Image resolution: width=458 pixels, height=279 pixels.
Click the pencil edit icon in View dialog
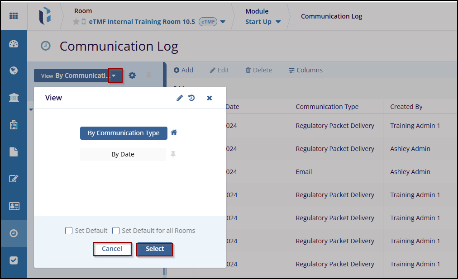(x=180, y=98)
